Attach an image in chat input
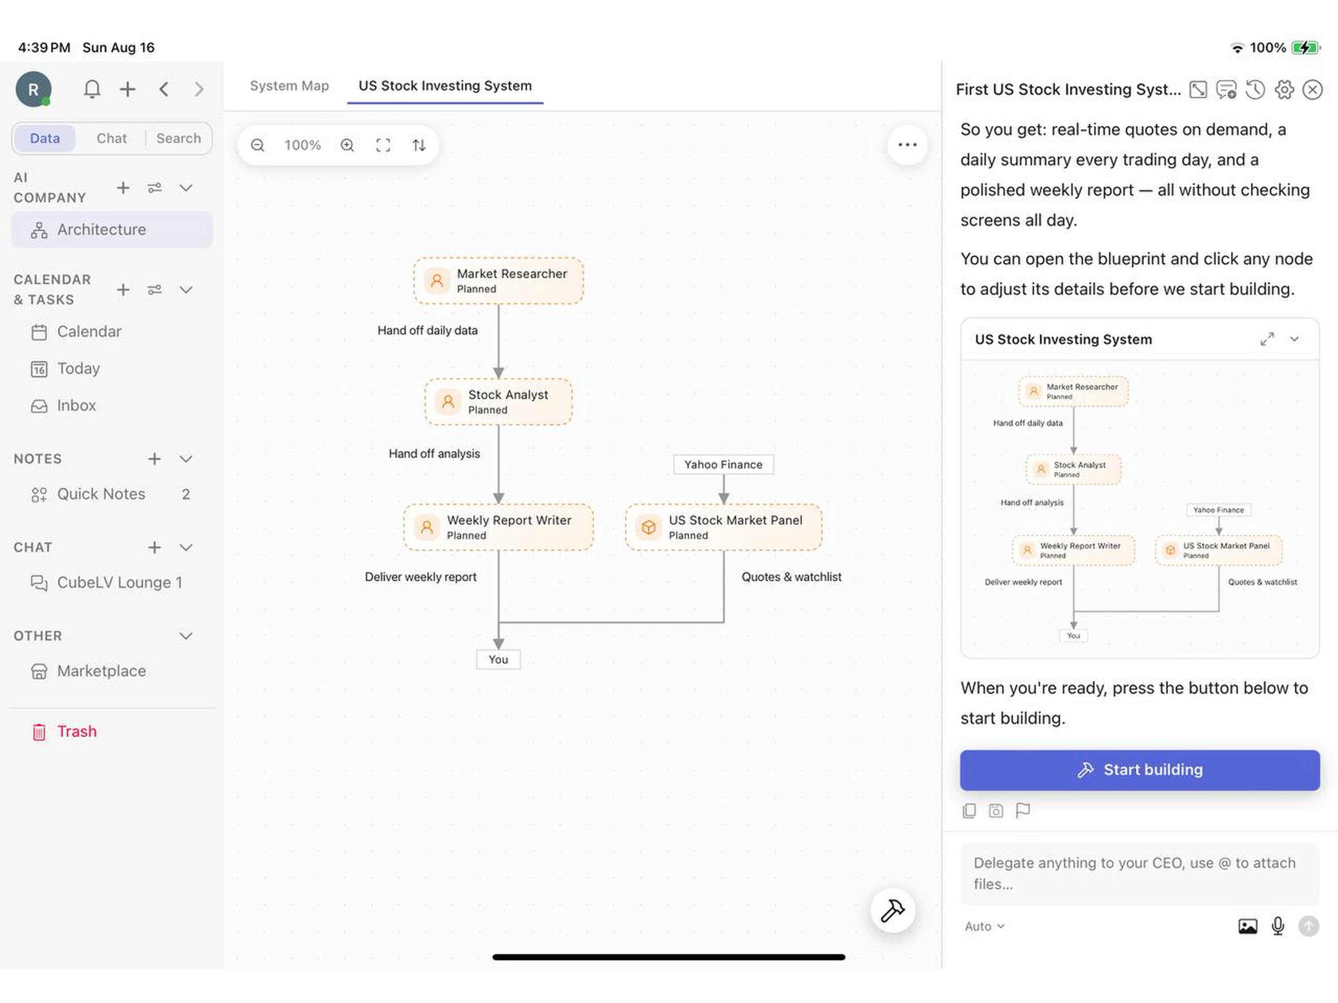 click(x=1247, y=926)
